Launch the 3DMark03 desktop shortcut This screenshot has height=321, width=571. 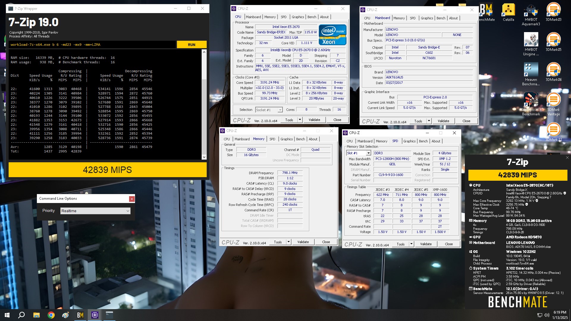(553, 12)
